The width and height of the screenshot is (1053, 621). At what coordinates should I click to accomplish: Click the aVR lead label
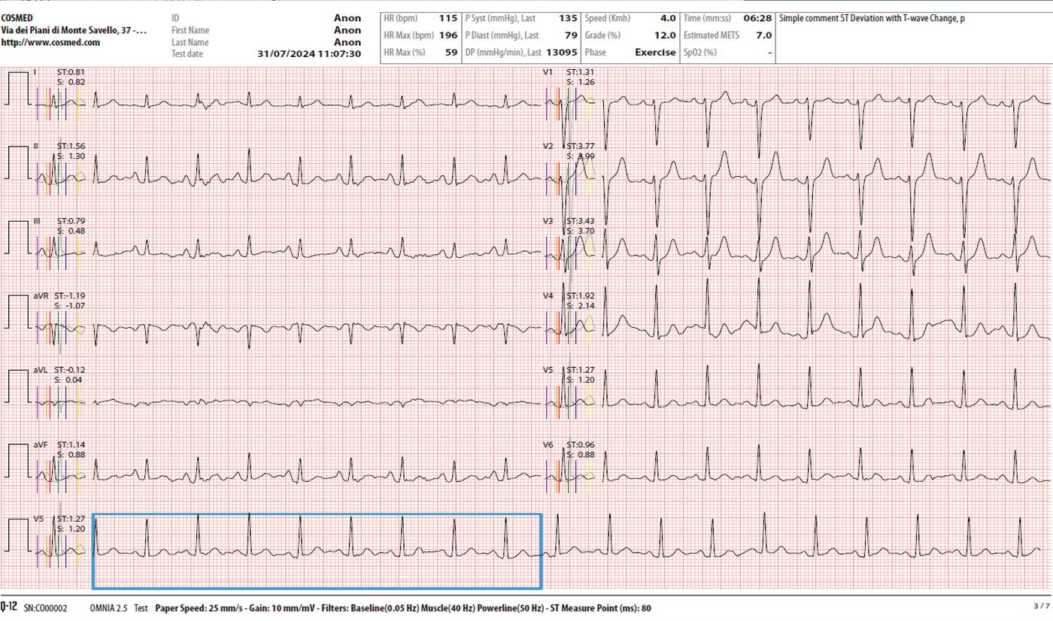[41, 296]
